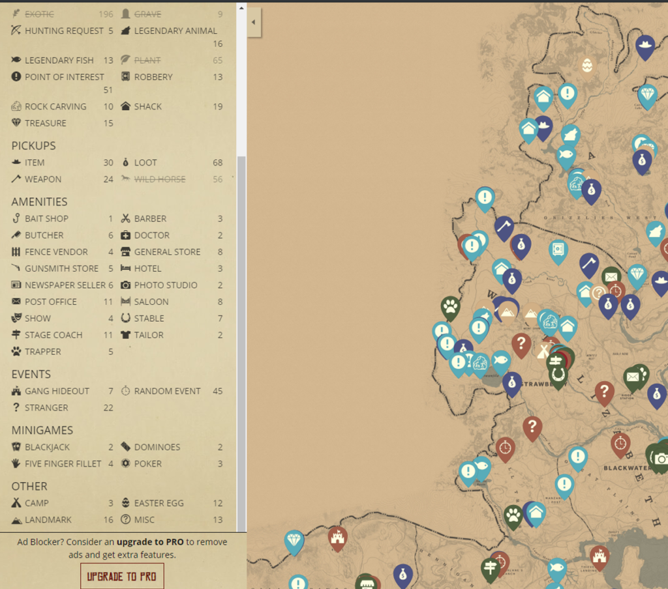Viewport: 668px width, 589px height.
Task: Click the Post Office envelope icon in sidebar
Action: click(16, 301)
